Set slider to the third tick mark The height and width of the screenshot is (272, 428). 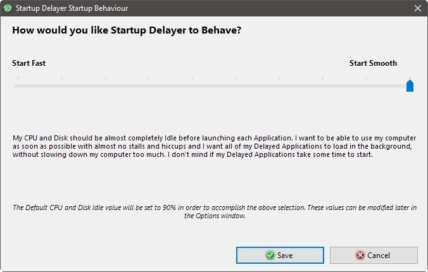click(105, 85)
